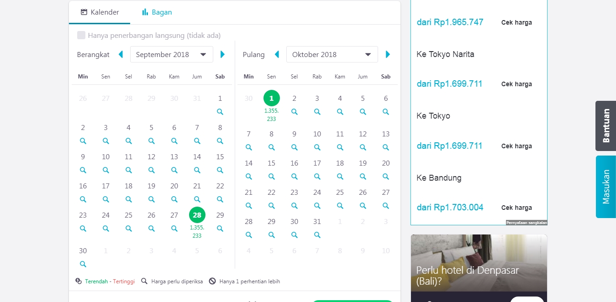
Task: Open Oktober 2018 return month dropdown
Action: (332, 54)
